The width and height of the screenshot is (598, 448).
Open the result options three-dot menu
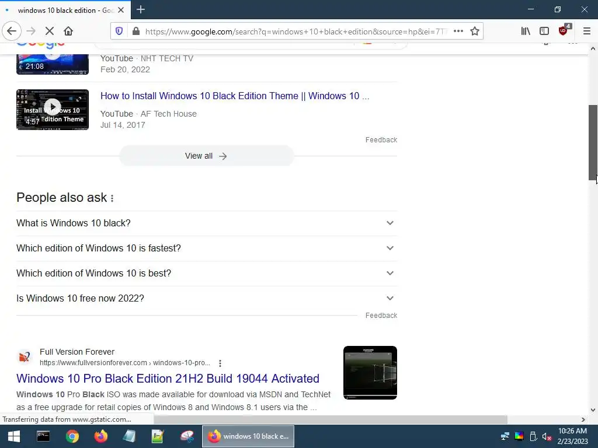(220, 363)
